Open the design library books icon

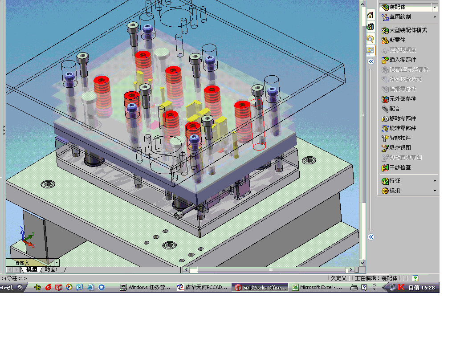pyautogui.click(x=370, y=27)
